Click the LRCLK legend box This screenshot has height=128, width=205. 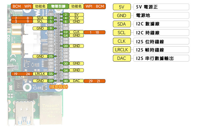pyautogui.click(x=122, y=50)
